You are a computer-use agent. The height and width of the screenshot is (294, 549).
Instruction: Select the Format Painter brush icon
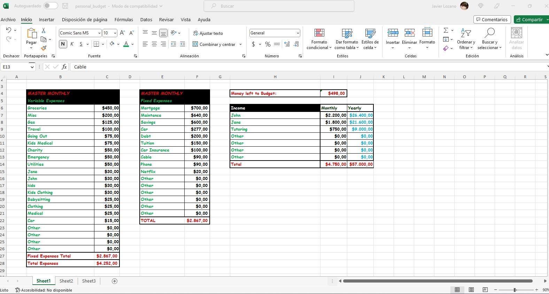[44, 48]
